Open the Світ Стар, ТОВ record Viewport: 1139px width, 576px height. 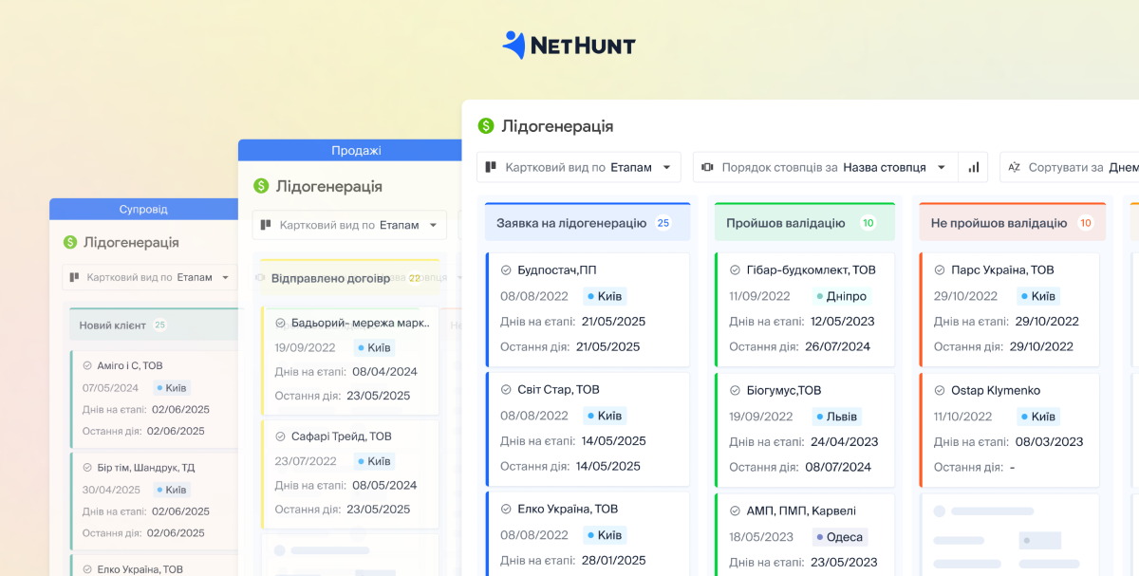click(x=558, y=390)
